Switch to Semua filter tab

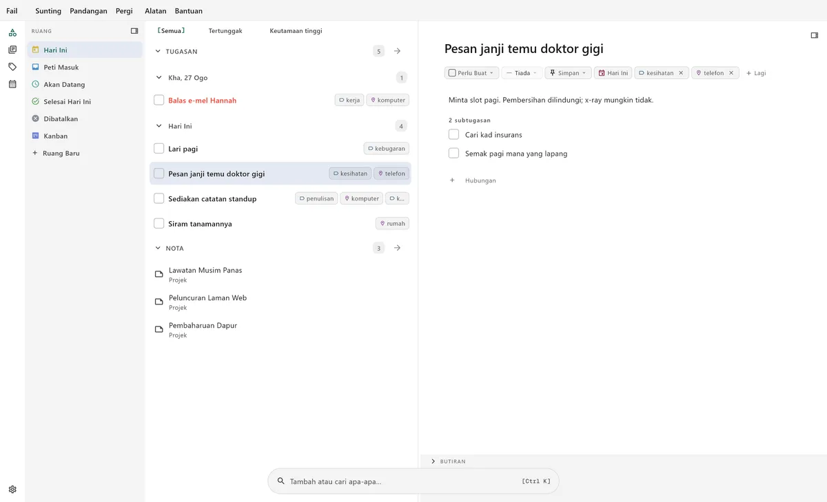tap(172, 31)
